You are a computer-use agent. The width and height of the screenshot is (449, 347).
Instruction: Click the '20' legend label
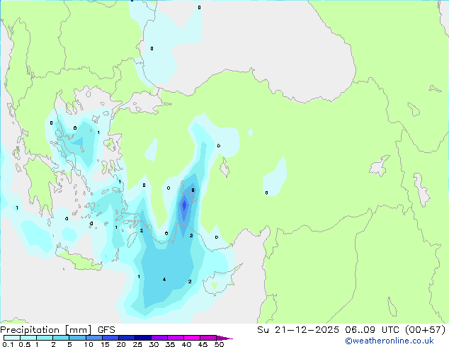(121, 344)
